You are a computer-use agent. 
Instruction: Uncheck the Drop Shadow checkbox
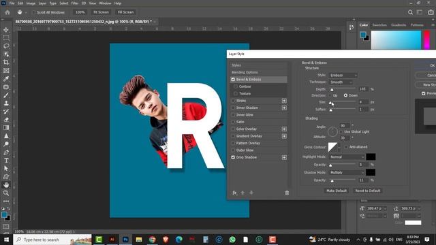(x=233, y=157)
